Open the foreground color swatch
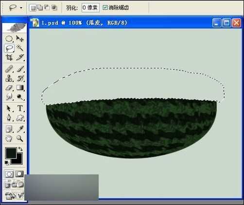244x205 pixels. [x=11, y=153]
